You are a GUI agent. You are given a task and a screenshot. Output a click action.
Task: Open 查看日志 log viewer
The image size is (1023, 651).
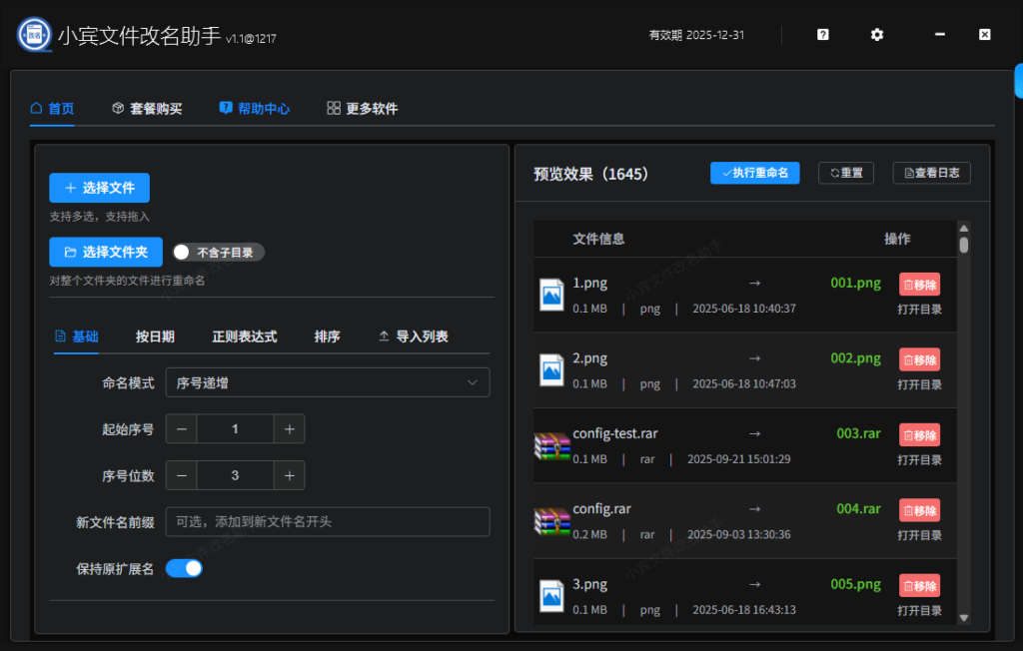point(930,172)
